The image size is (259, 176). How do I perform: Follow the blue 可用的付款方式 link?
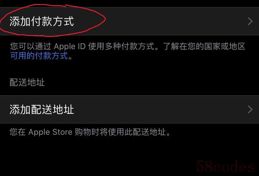pos(39,56)
